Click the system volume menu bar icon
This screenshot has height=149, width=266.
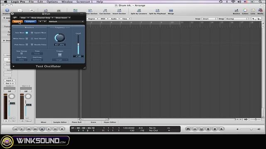[x=239, y=2]
